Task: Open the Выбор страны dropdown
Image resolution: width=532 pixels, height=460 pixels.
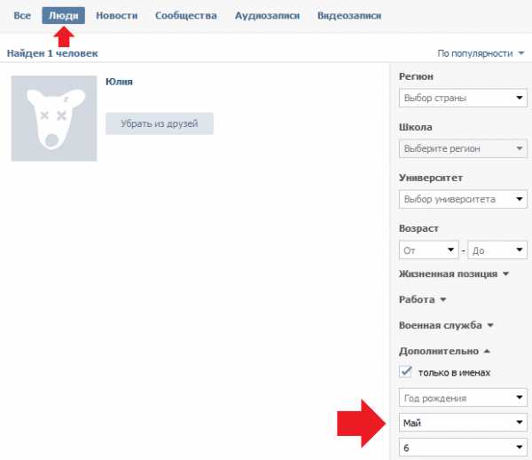Action: click(x=463, y=98)
